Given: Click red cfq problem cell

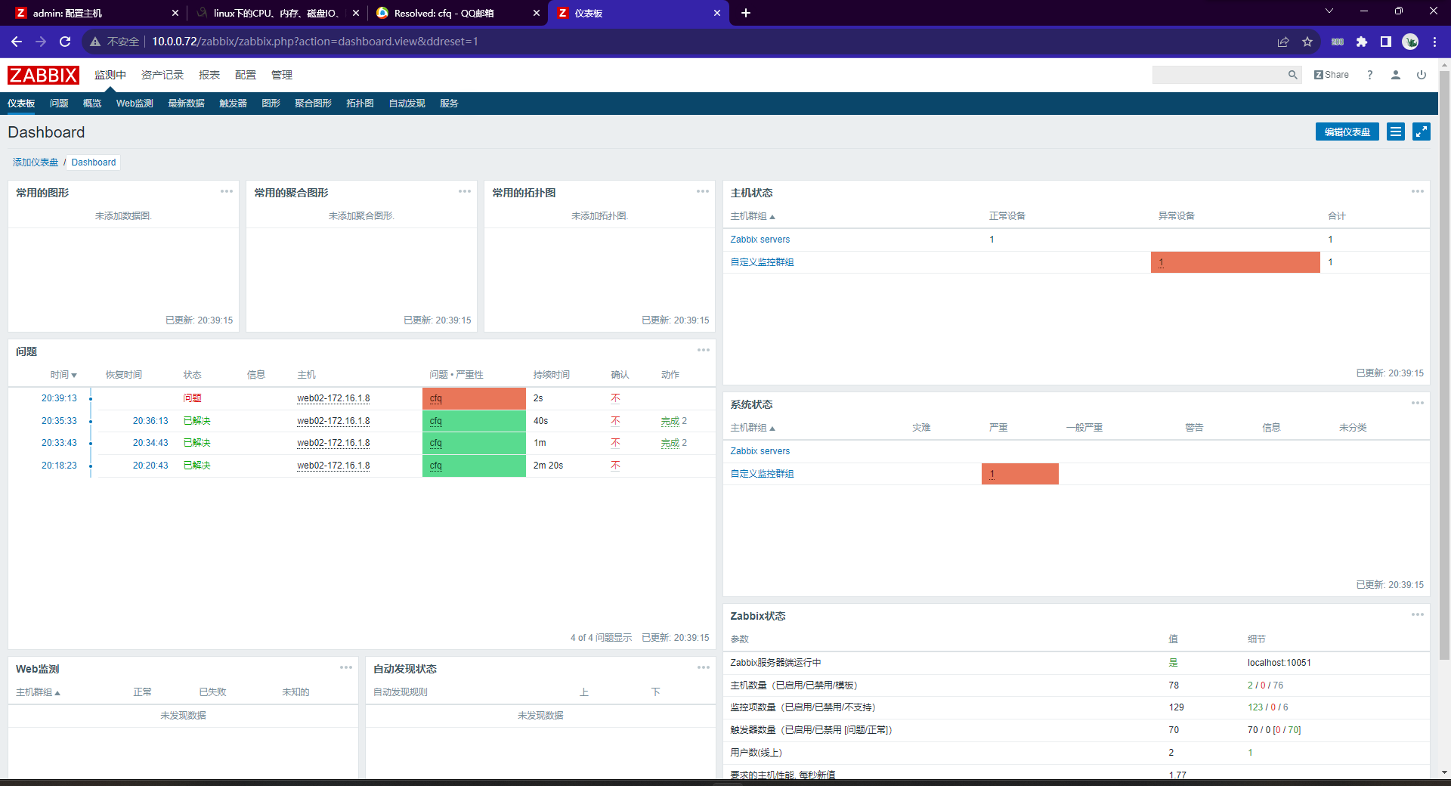Looking at the screenshot, I should 474,398.
